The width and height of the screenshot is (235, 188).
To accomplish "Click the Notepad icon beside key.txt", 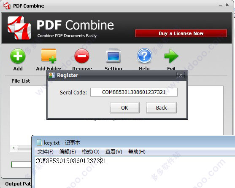I will pos(39,142).
